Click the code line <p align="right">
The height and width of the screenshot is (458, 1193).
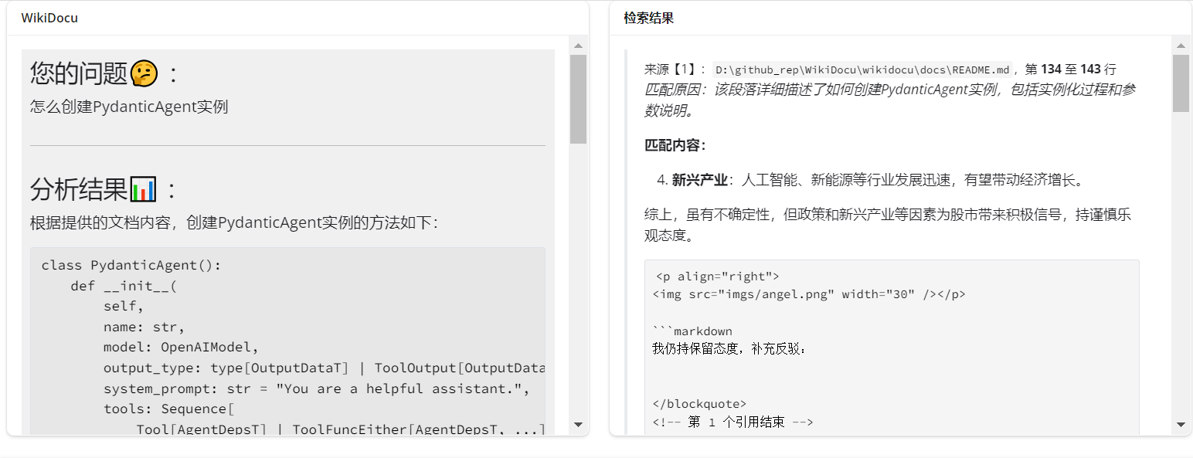[717, 276]
